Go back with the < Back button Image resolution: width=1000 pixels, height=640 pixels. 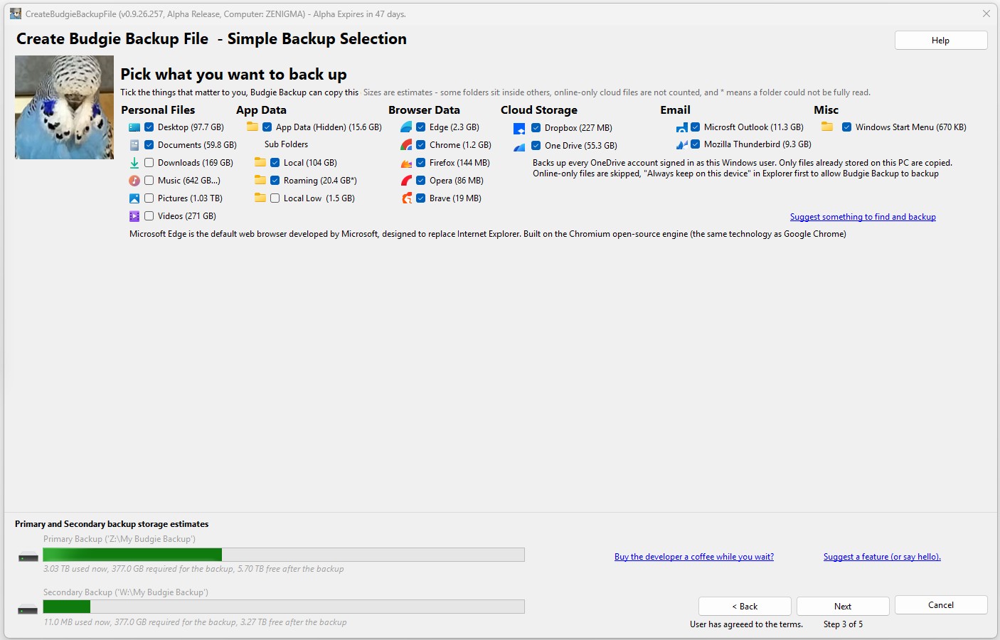click(745, 607)
